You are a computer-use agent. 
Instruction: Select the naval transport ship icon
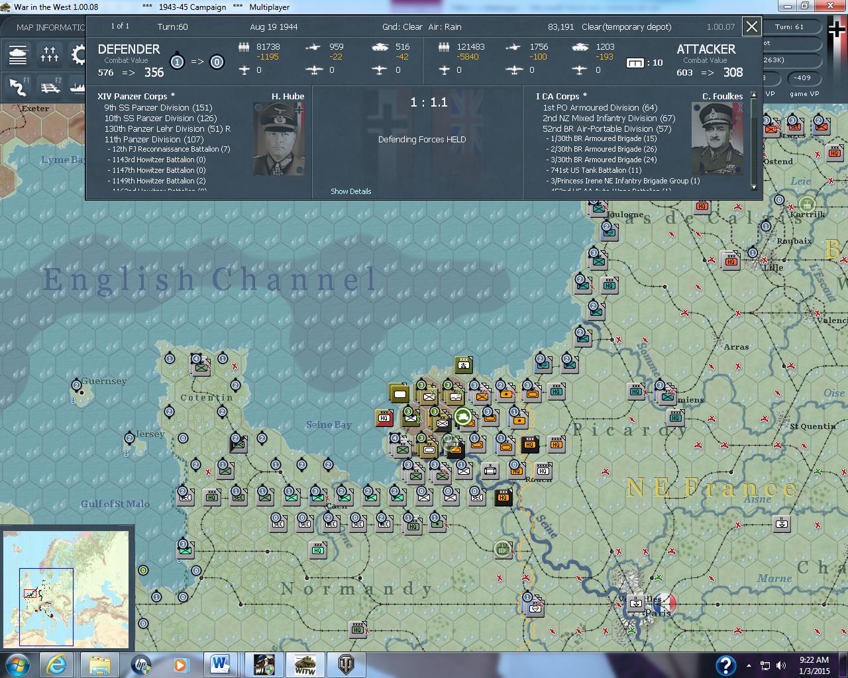click(x=77, y=87)
